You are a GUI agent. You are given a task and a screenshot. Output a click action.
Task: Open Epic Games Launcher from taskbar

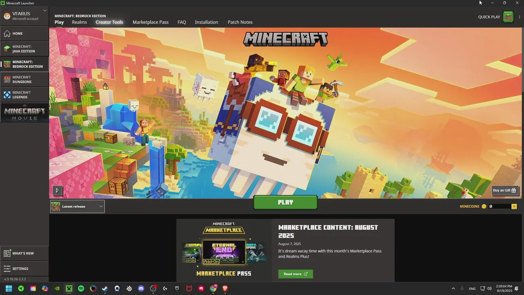(x=177, y=288)
